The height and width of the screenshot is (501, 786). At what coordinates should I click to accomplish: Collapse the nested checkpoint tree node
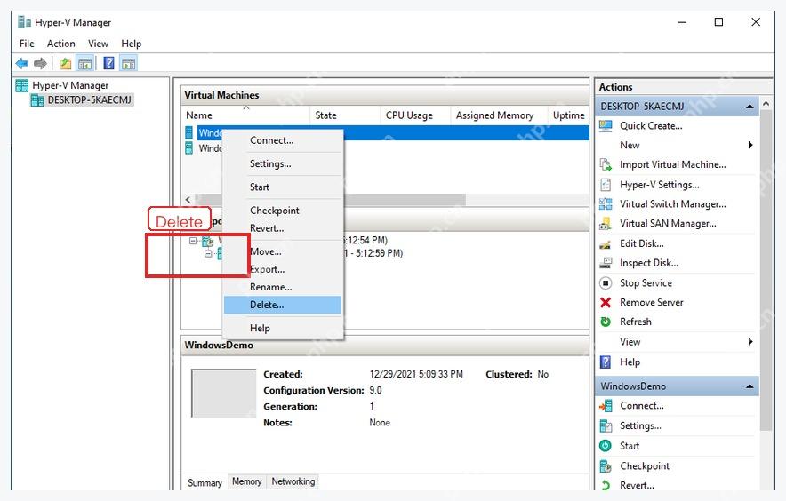(208, 253)
